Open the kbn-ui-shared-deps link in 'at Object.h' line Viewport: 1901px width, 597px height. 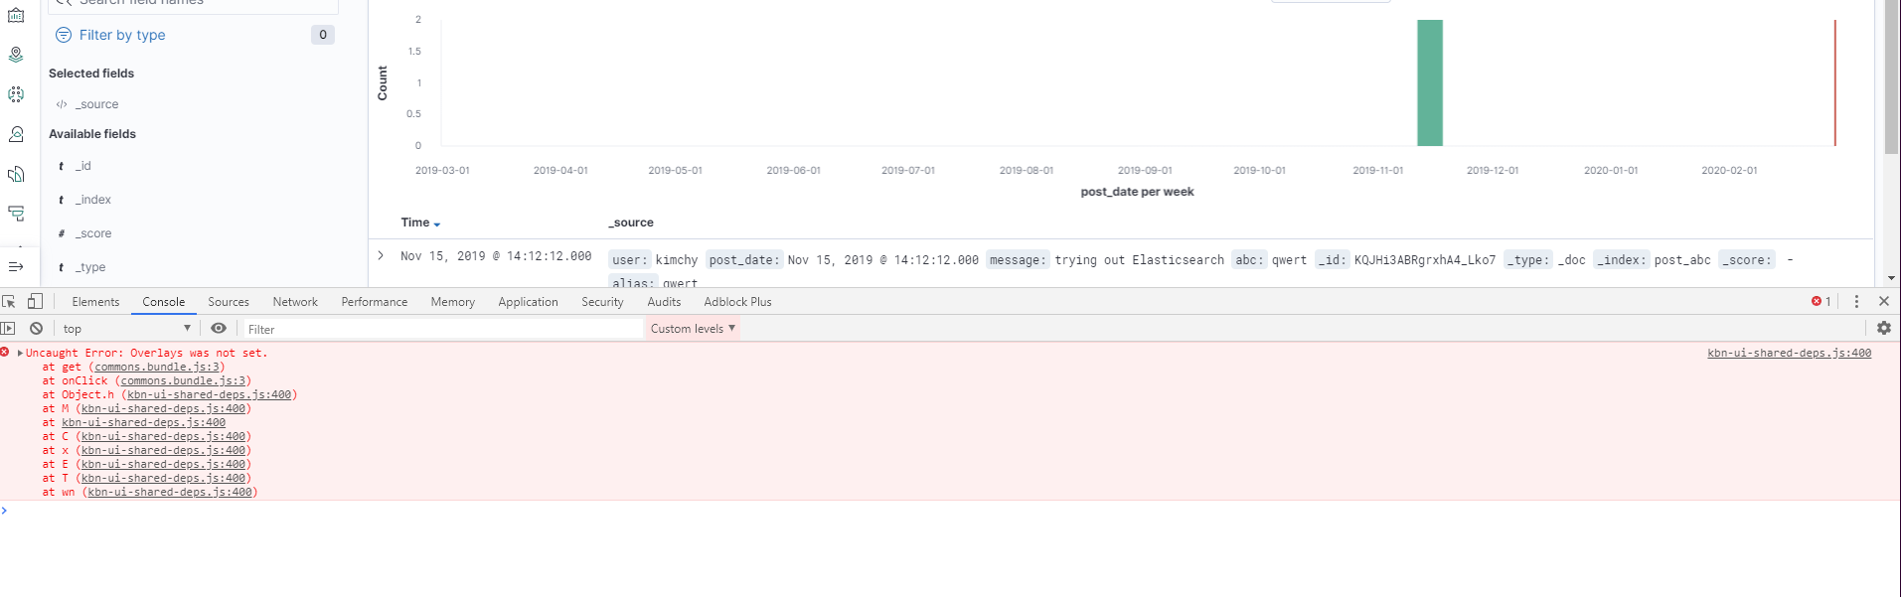pos(210,394)
